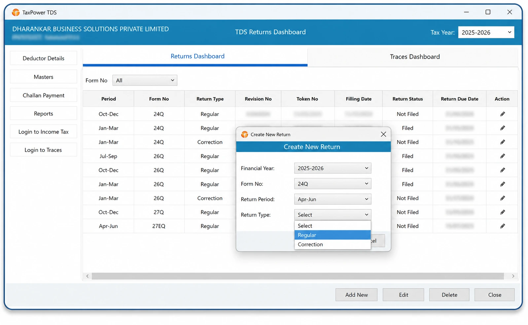Click the Create New Return dialog logo icon
Image resolution: width=528 pixels, height=325 pixels.
click(244, 134)
